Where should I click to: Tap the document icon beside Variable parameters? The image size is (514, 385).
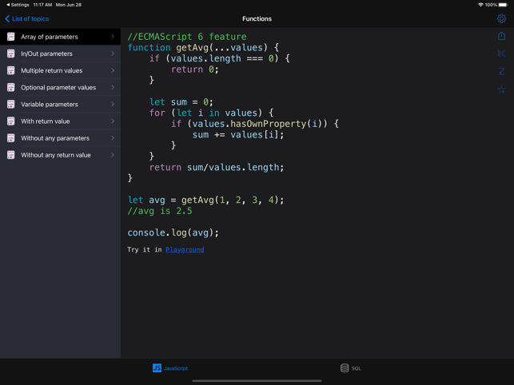[10, 105]
